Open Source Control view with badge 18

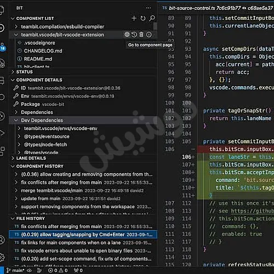pyautogui.click(x=3, y=47)
